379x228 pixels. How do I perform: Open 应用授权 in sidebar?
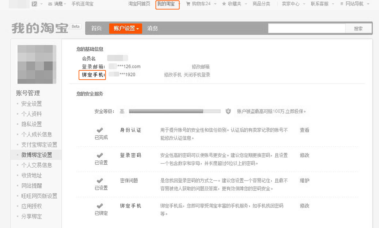[x=31, y=206]
